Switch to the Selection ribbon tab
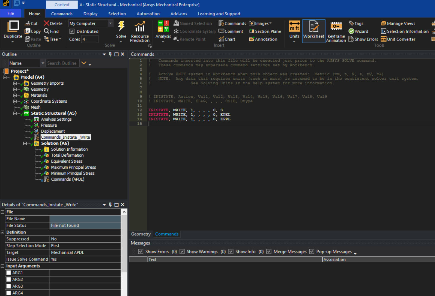The height and width of the screenshot is (296, 435). click(x=117, y=14)
